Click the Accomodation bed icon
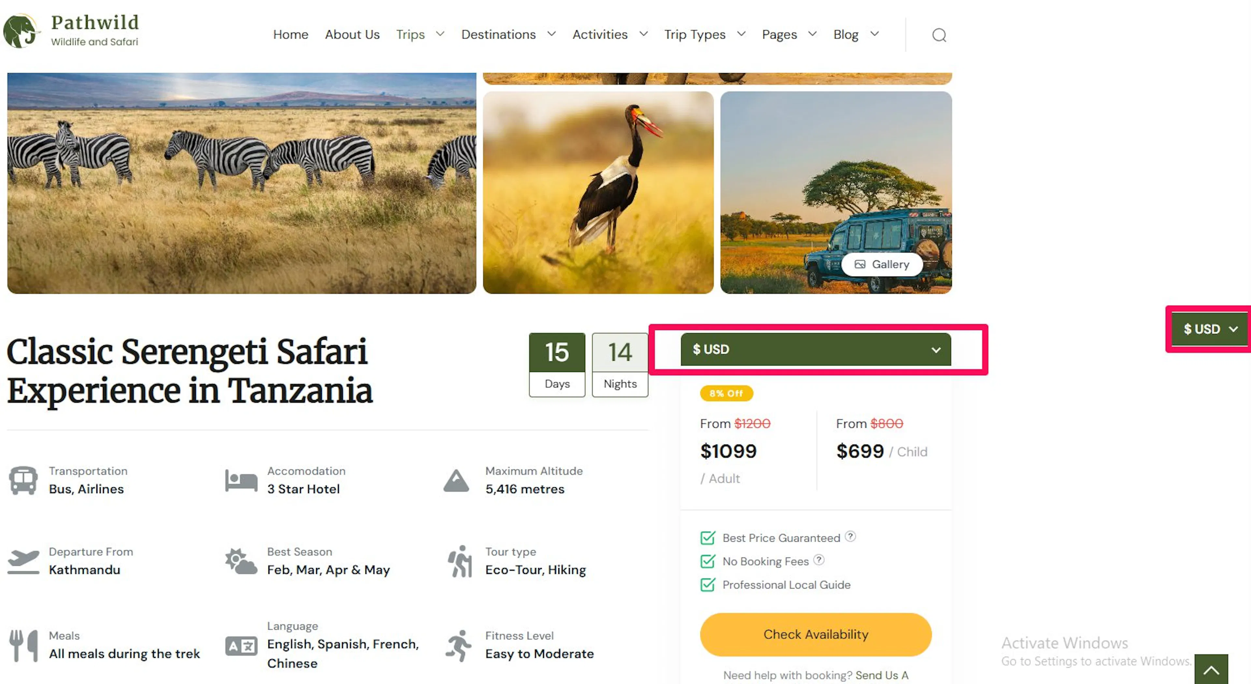Image resolution: width=1251 pixels, height=684 pixels. (x=241, y=481)
